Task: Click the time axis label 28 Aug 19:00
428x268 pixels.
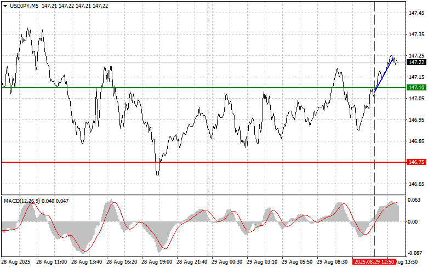Action: point(157,262)
